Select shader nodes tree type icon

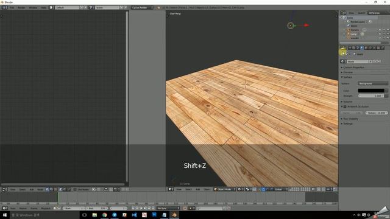[x=47, y=189]
